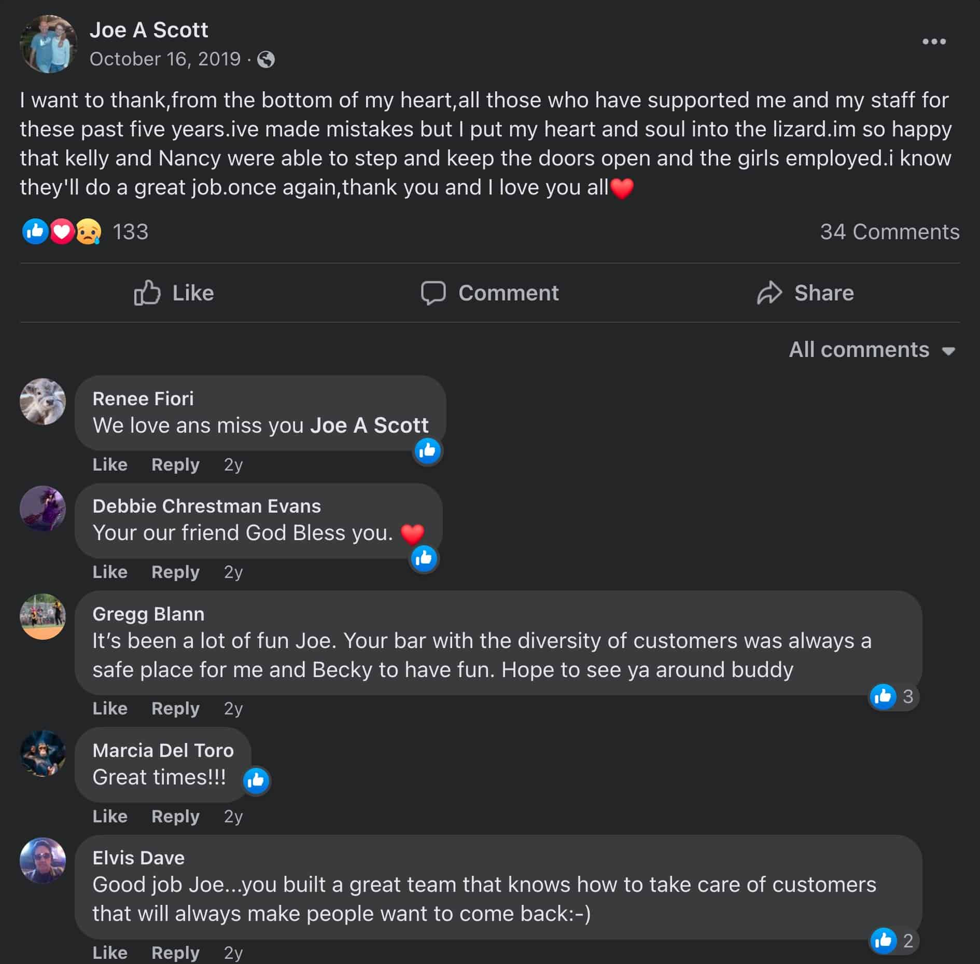Image resolution: width=980 pixels, height=964 pixels.
Task: View the 3 likes on Gregg Blann's comment
Action: tap(894, 696)
